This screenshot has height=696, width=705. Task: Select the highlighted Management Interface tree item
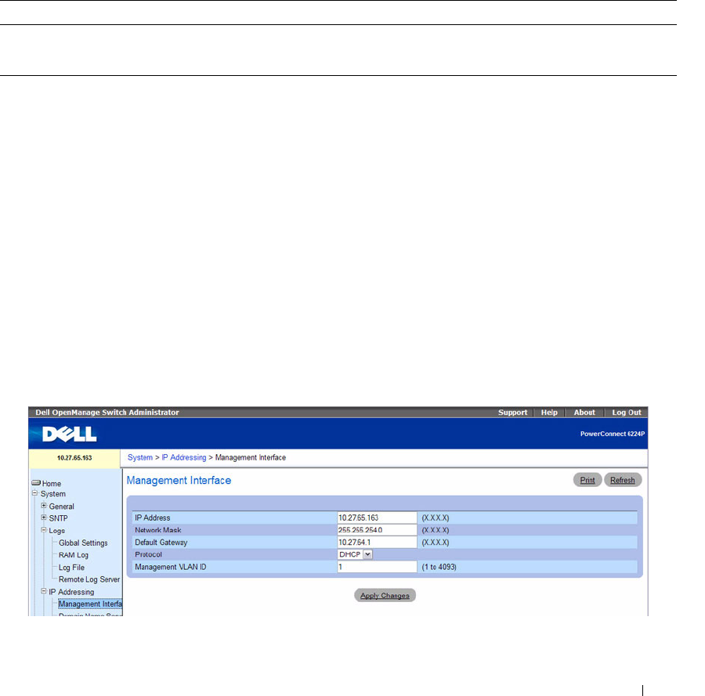tap(90, 604)
